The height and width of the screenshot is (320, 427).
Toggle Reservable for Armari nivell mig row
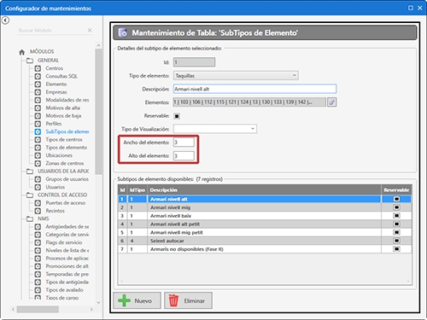tap(396, 207)
